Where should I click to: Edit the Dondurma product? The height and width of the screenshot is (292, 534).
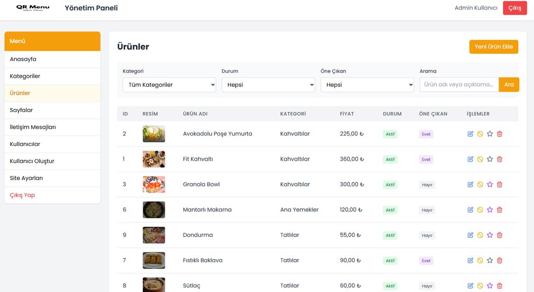(470, 235)
